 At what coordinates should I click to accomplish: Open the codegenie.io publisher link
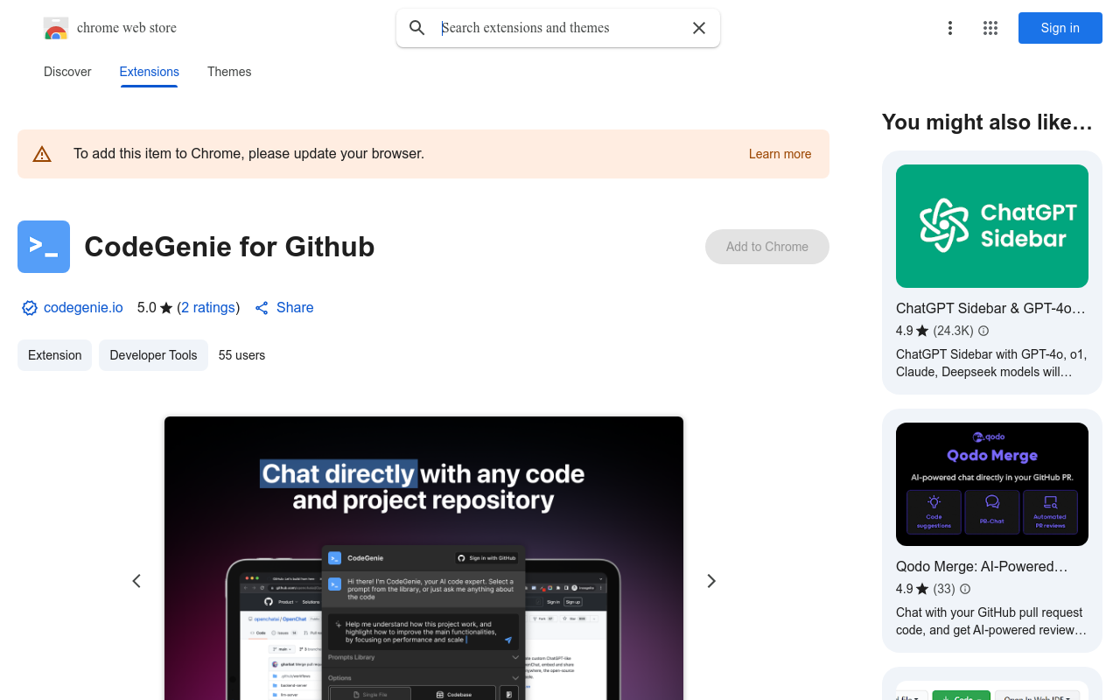[x=83, y=308]
